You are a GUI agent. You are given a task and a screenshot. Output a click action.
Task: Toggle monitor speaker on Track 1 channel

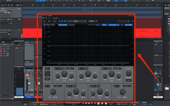[x=31, y=75]
